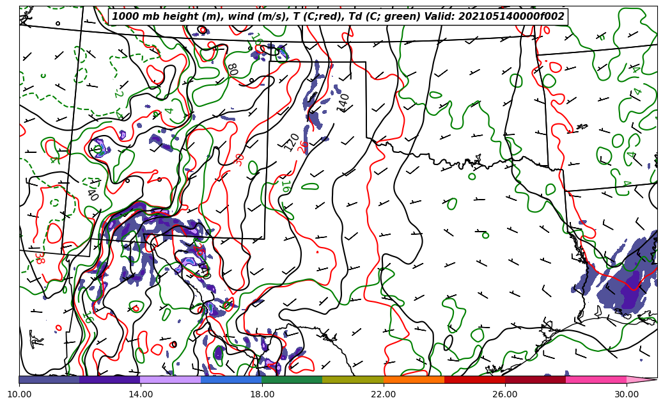This screenshot has height=405, width=663.
Task: Click the 30.00 colorbar tick label
Action: [627, 394]
